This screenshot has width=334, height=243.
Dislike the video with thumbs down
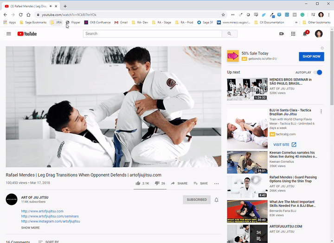(x=157, y=183)
